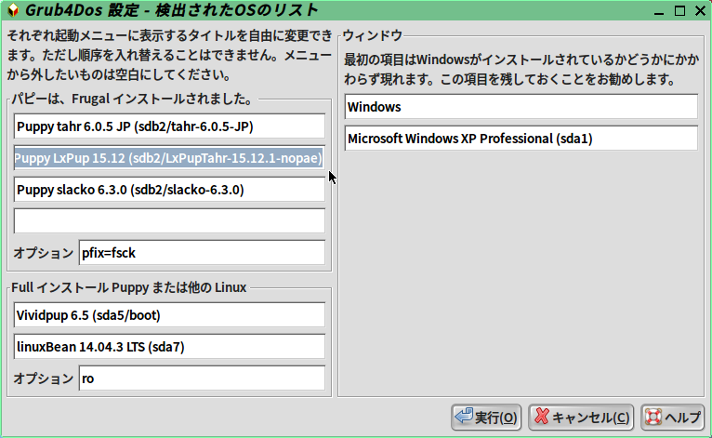Edit the linuxBean 14.04.3 LTS (sda7) field
Viewport: 712px width, 438px height.
pos(169,347)
